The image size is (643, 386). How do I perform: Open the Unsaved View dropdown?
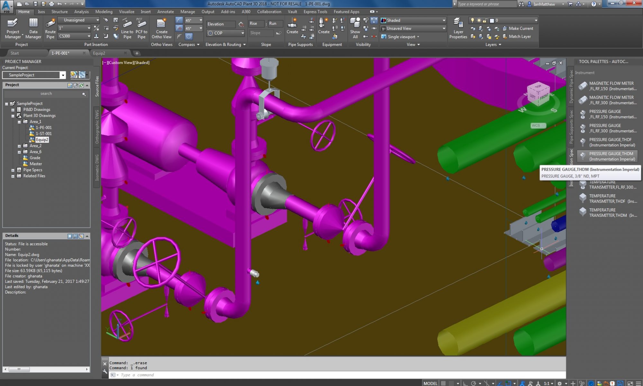pos(413,28)
